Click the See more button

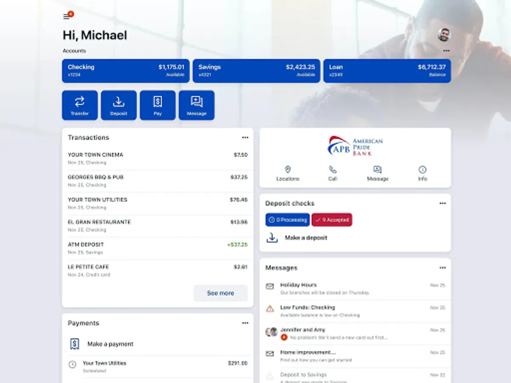221,293
